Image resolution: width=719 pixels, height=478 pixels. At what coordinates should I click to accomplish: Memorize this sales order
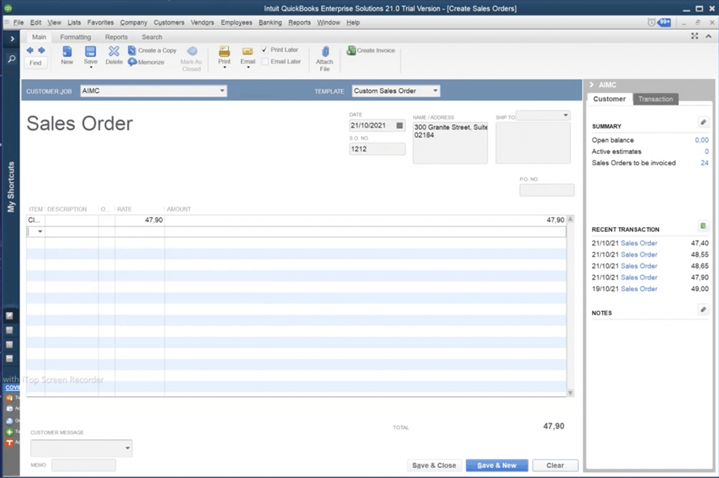(x=146, y=62)
